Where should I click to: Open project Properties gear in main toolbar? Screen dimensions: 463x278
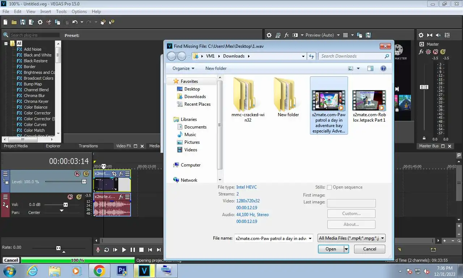(40, 22)
